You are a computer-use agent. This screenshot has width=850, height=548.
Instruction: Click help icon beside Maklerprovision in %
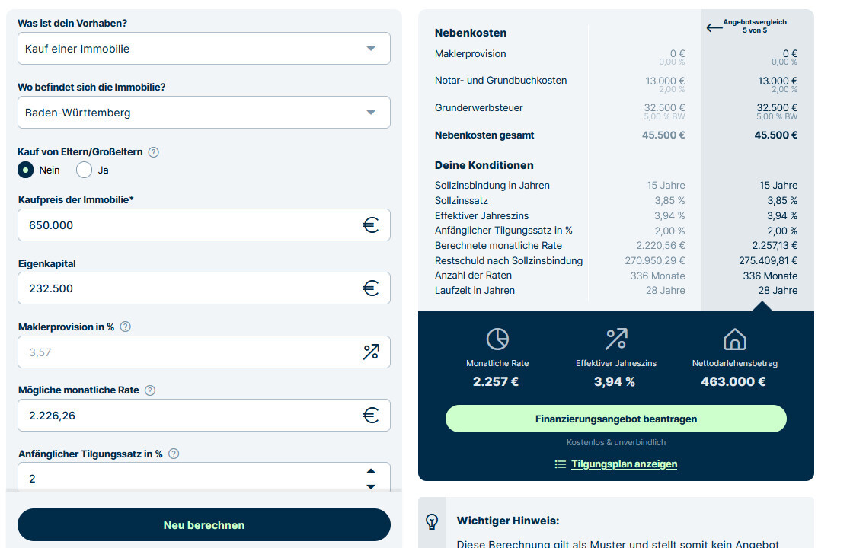pos(126,327)
